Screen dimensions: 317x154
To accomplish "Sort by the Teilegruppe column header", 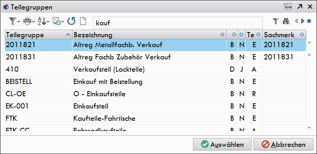I will coord(38,35).
